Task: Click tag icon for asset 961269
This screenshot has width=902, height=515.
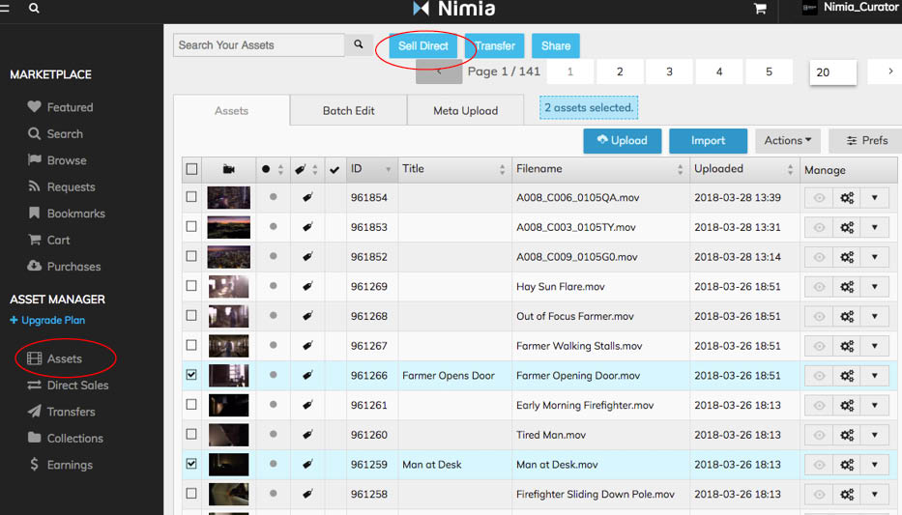Action: coord(307,286)
